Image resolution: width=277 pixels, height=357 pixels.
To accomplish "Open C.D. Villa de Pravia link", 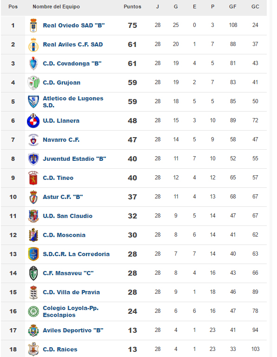I will click(71, 292).
